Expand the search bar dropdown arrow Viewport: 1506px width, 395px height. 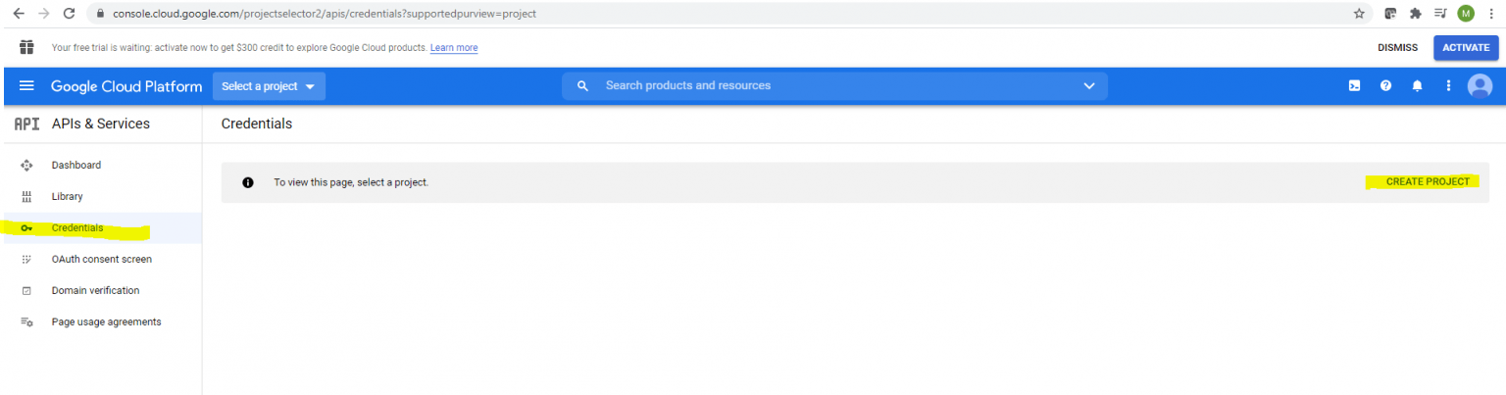(x=1089, y=86)
